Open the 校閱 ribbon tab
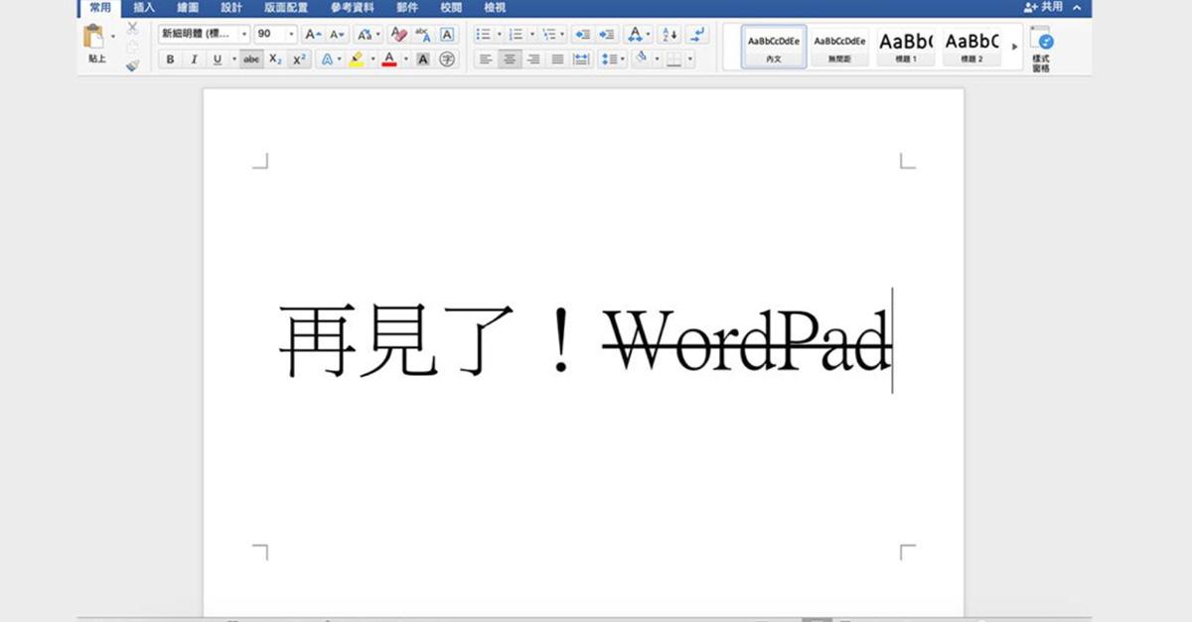Viewport: 1192px width, 622px height. point(450,8)
